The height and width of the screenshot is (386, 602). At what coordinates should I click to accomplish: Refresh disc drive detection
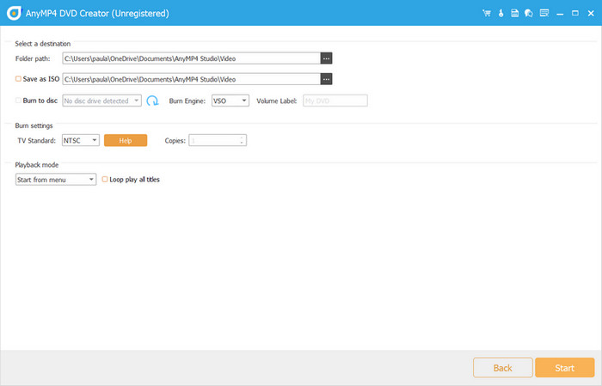tap(152, 101)
